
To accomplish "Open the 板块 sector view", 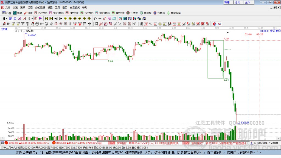I will pyautogui.click(x=18, y=13).
